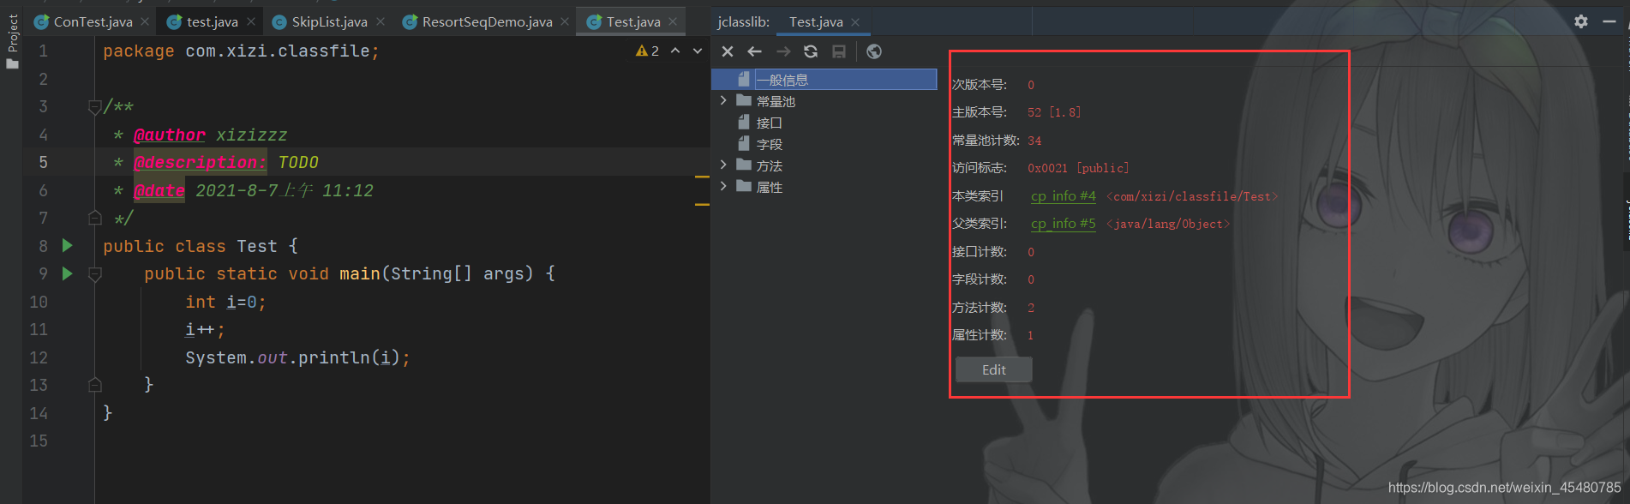Click the @date tag in Javadoc

159,190
